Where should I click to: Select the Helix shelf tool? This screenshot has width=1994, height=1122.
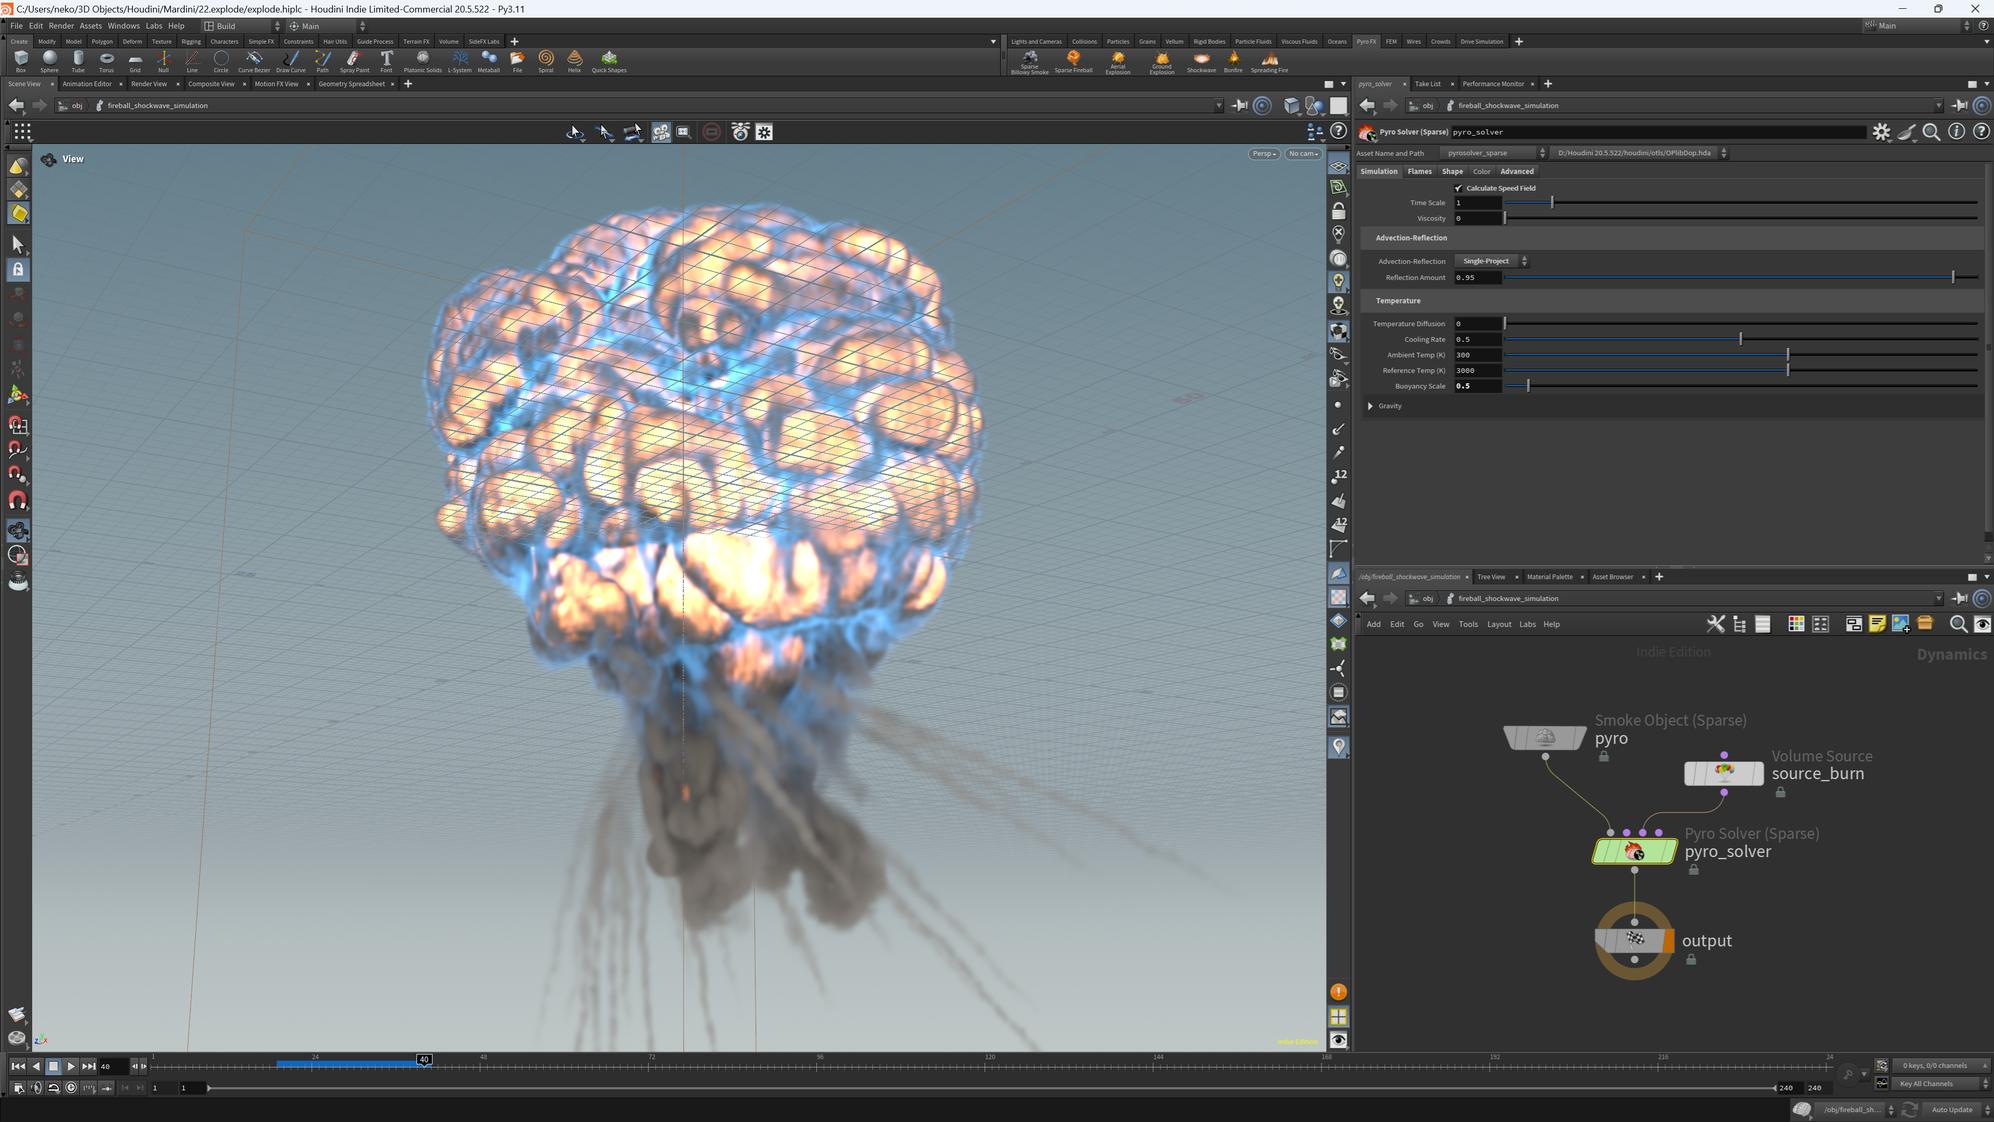point(574,61)
